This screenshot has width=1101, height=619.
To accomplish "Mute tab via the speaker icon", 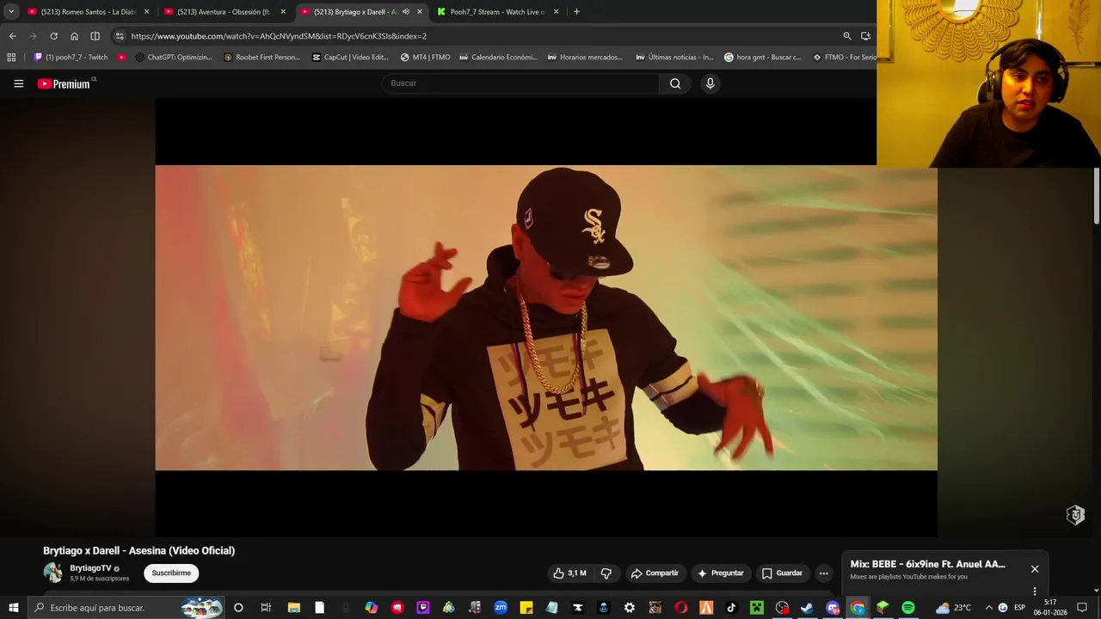I will coord(406,12).
